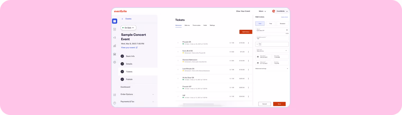Open the Learn more link

coord(284,17)
